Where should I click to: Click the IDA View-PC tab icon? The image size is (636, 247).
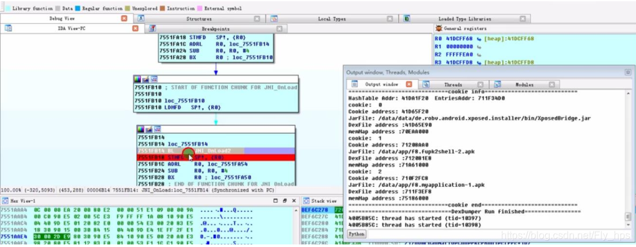8,28
